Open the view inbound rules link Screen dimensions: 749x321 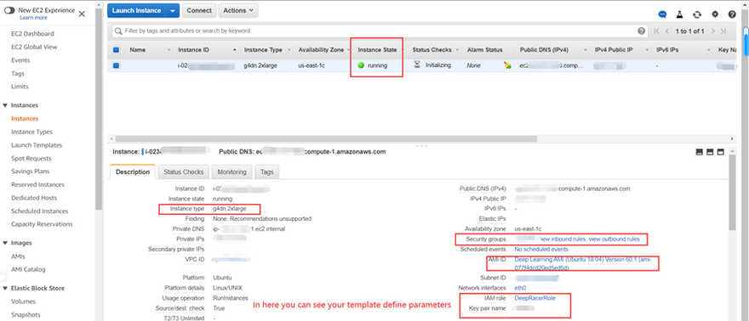563,239
